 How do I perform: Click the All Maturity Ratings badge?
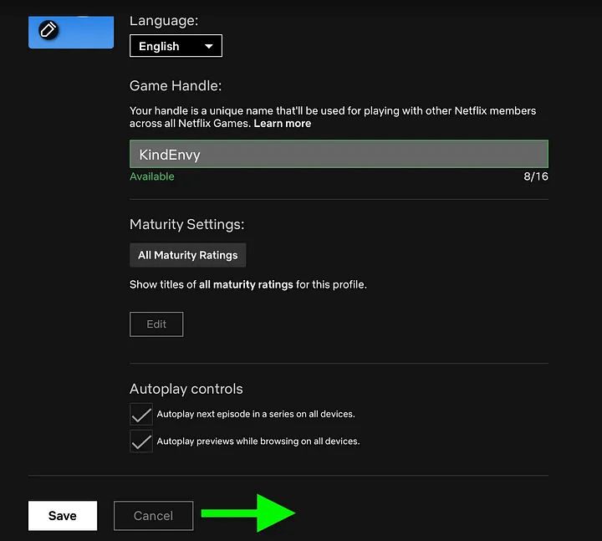[x=188, y=255]
